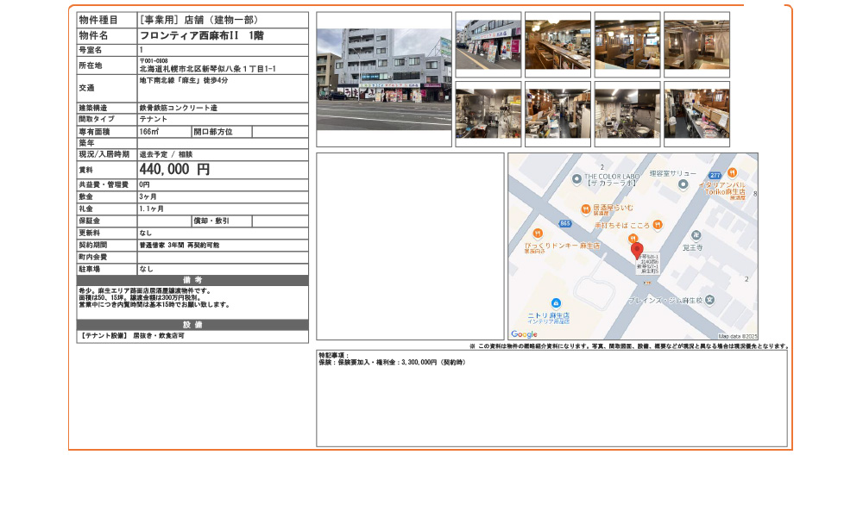This screenshot has width=863, height=517.
Task: Click the びっくりドンキー麻生店 restaurant pin
Action: click(538, 234)
